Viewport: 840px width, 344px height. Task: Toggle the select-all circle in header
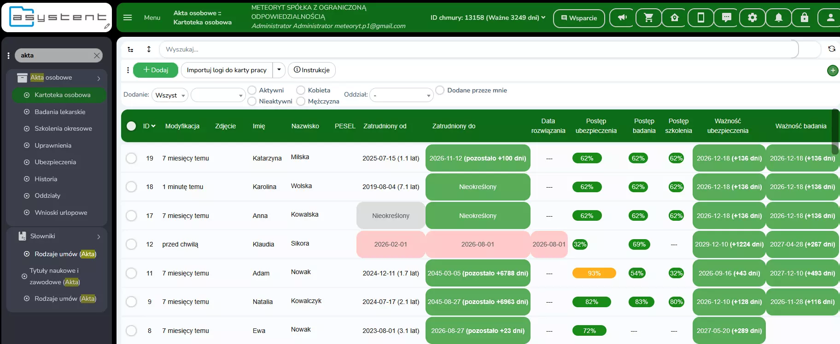pos(131,126)
